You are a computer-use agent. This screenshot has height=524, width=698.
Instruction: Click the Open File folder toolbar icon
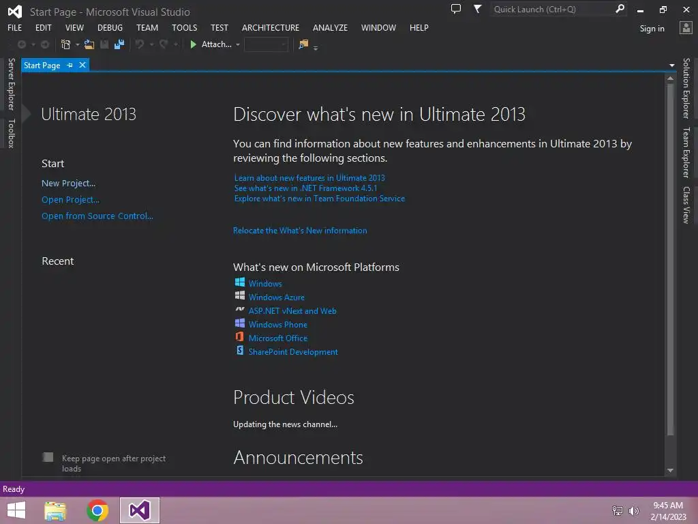(x=89, y=44)
